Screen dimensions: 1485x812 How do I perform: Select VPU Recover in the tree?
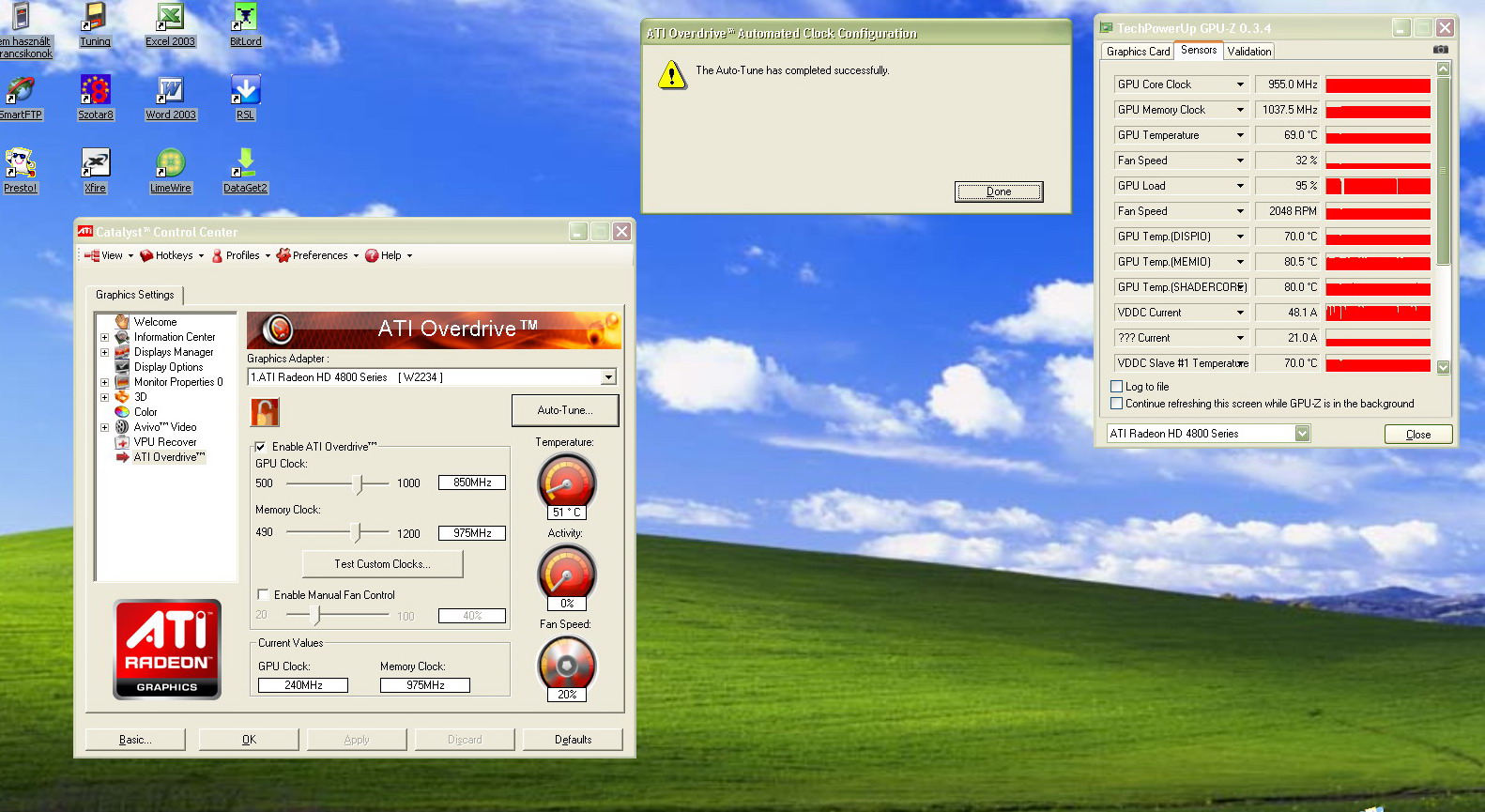tap(165, 442)
